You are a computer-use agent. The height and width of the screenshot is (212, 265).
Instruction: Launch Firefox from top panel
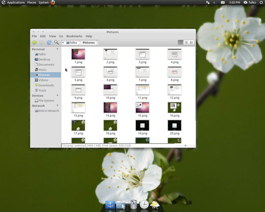[53, 2]
